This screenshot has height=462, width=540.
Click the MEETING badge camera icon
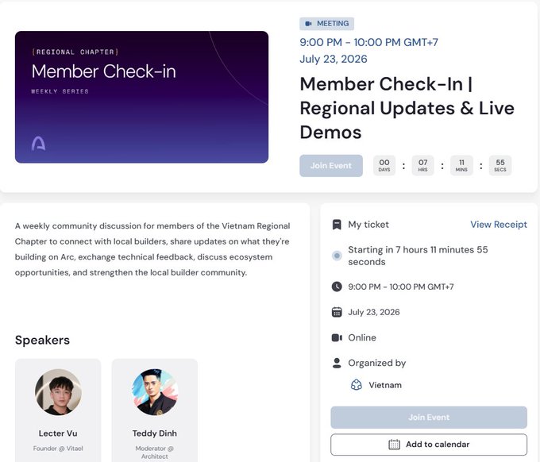308,24
